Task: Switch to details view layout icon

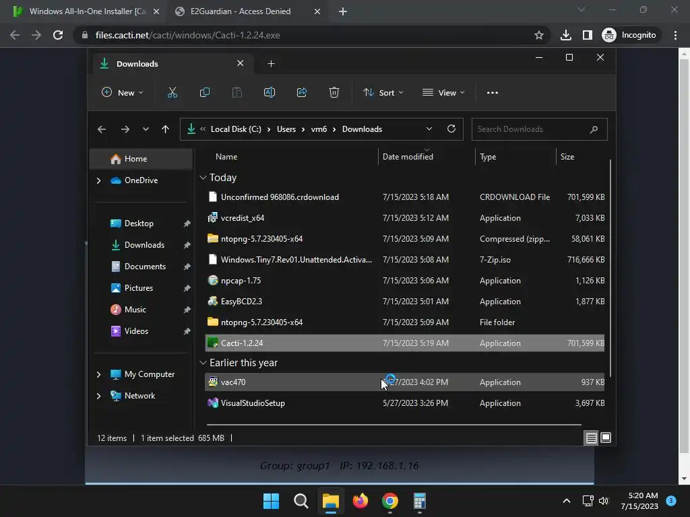Action: click(591, 438)
